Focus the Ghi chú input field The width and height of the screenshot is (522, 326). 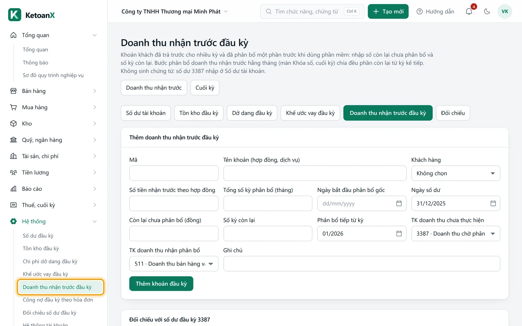click(362, 264)
